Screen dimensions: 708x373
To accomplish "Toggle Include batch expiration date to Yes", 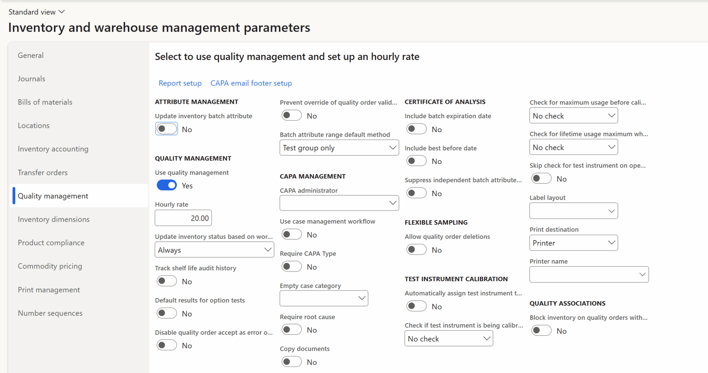I will coord(416,129).
